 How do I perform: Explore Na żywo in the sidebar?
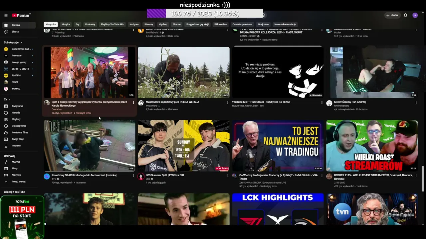[18, 175]
